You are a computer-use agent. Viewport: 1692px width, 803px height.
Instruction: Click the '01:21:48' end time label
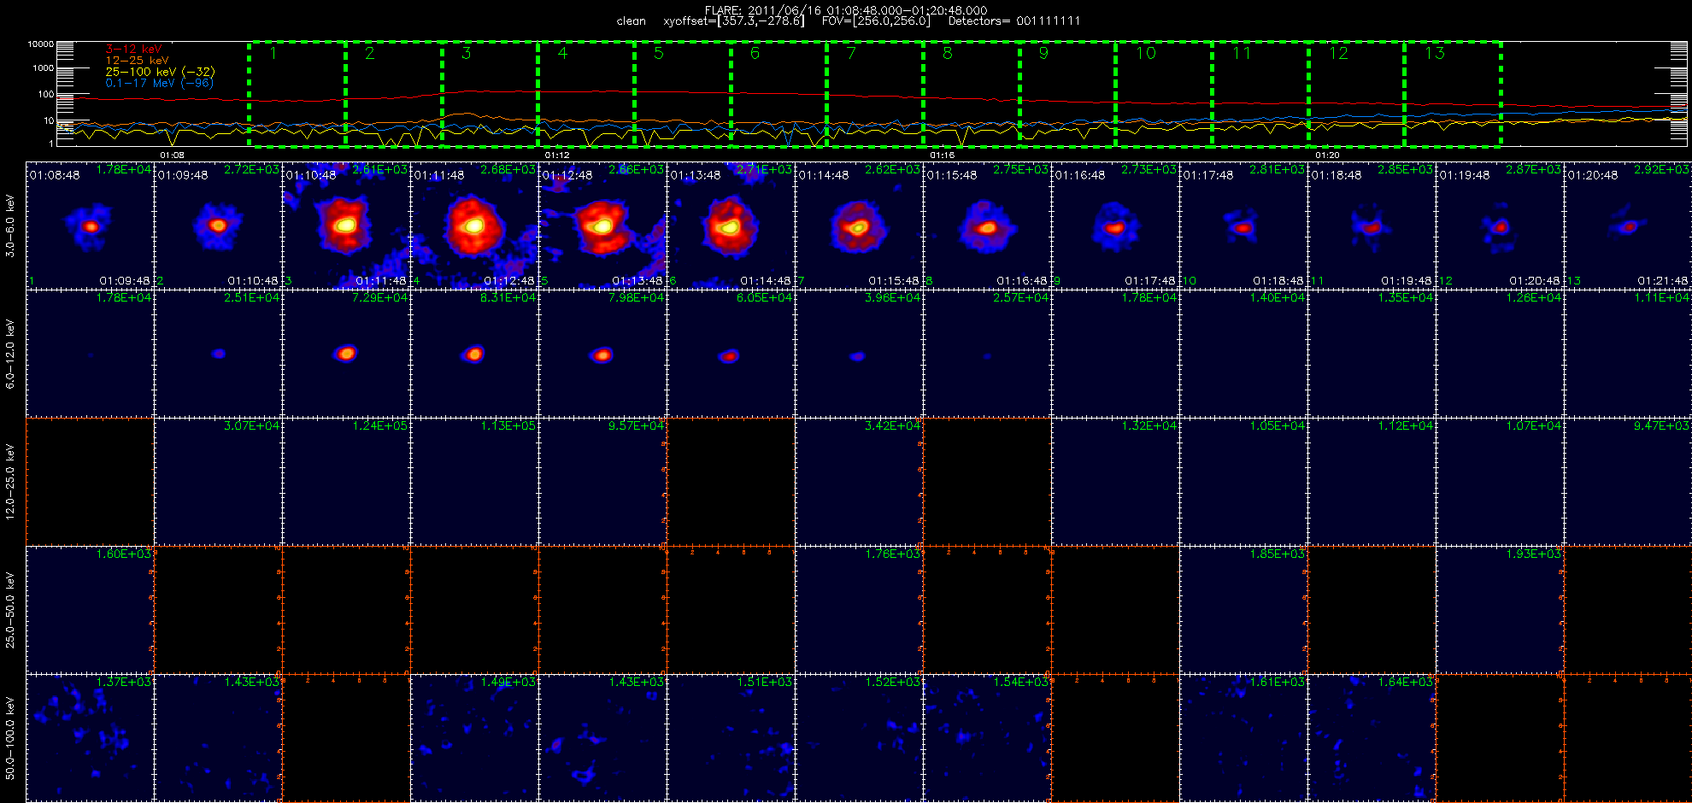[1663, 280]
